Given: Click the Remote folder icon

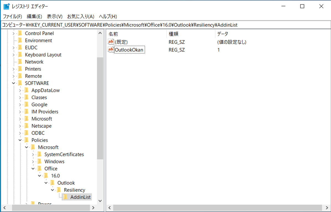Looking at the screenshot, I should tap(20, 76).
